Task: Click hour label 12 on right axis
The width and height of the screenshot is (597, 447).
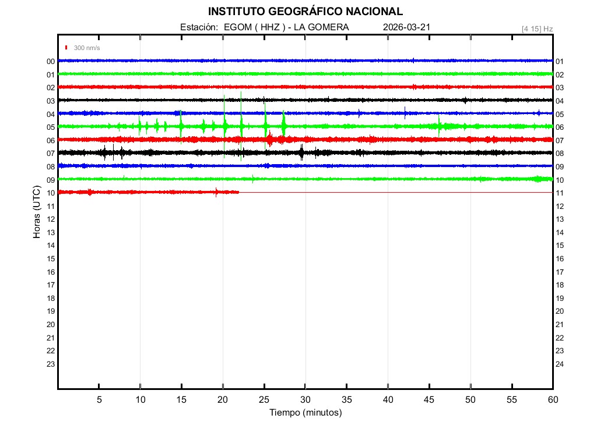Action: tap(559, 207)
